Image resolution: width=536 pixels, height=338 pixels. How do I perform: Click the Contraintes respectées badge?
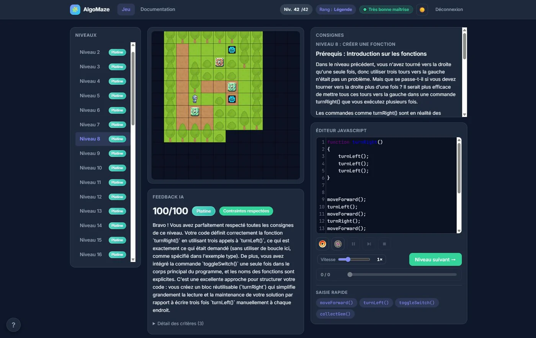246,211
